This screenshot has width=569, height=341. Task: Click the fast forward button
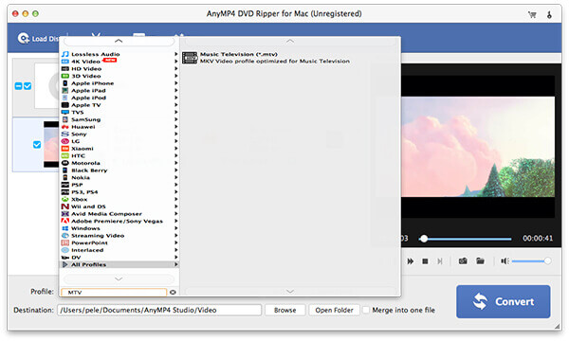click(411, 261)
